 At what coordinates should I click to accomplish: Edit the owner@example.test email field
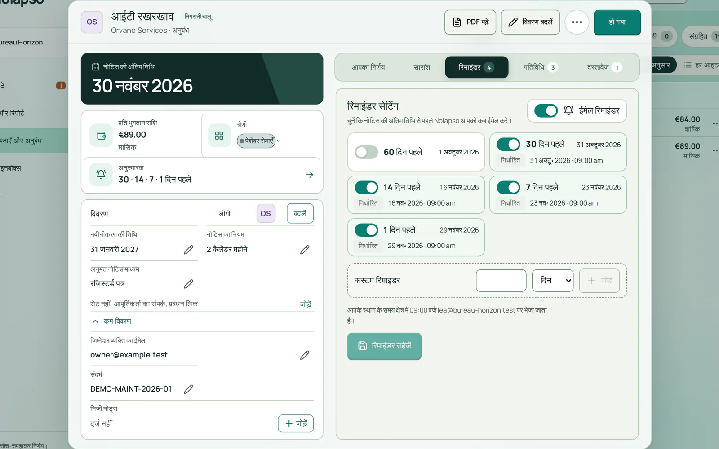coord(305,355)
